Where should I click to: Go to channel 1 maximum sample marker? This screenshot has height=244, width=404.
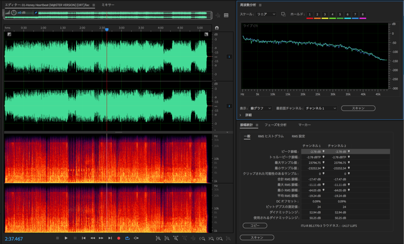coord(324,163)
